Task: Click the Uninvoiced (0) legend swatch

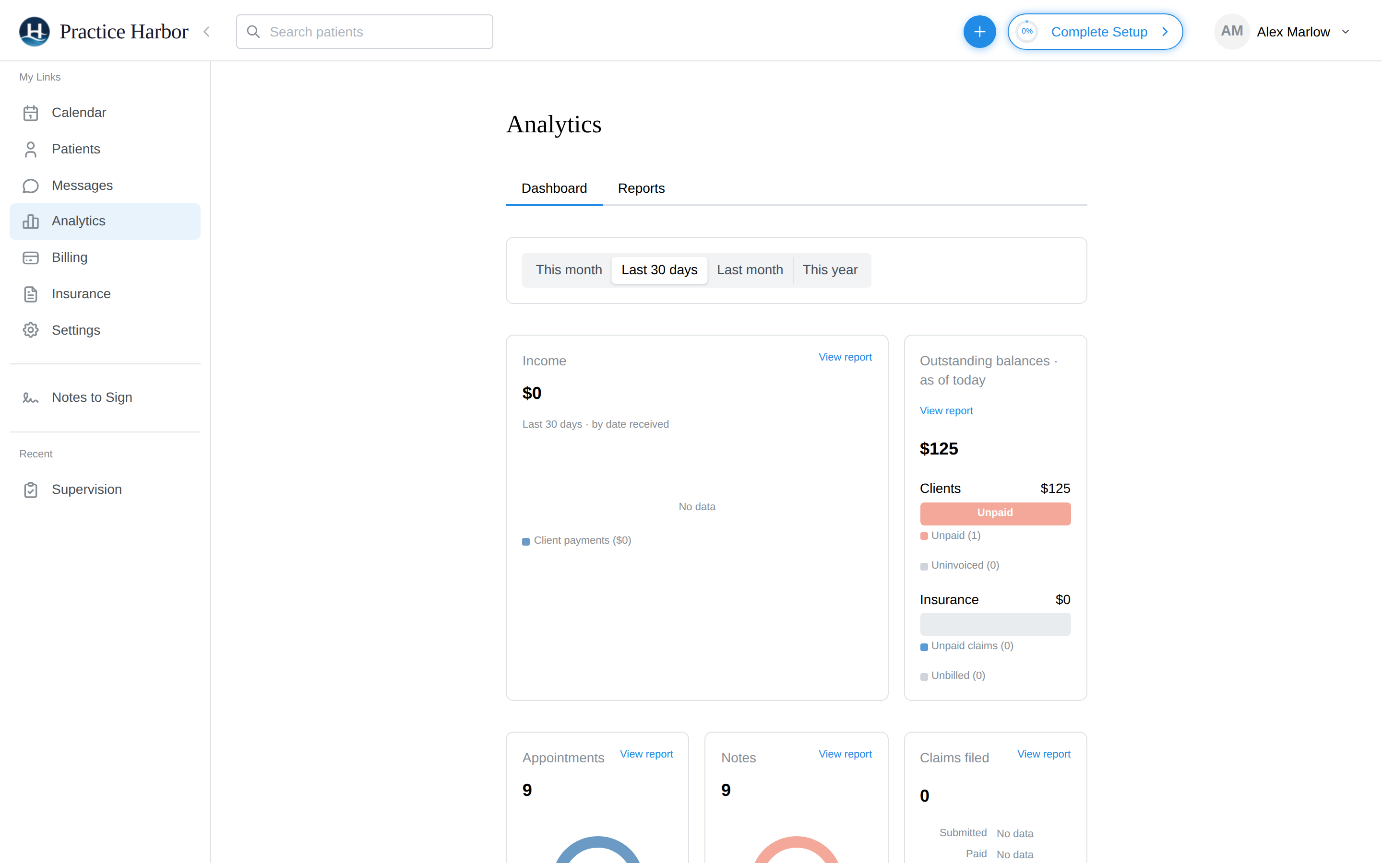Action: tap(924, 566)
